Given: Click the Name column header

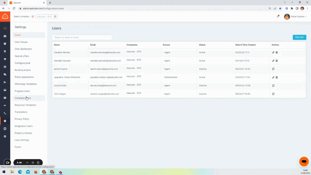Looking at the screenshot, I should pyautogui.click(x=57, y=45).
